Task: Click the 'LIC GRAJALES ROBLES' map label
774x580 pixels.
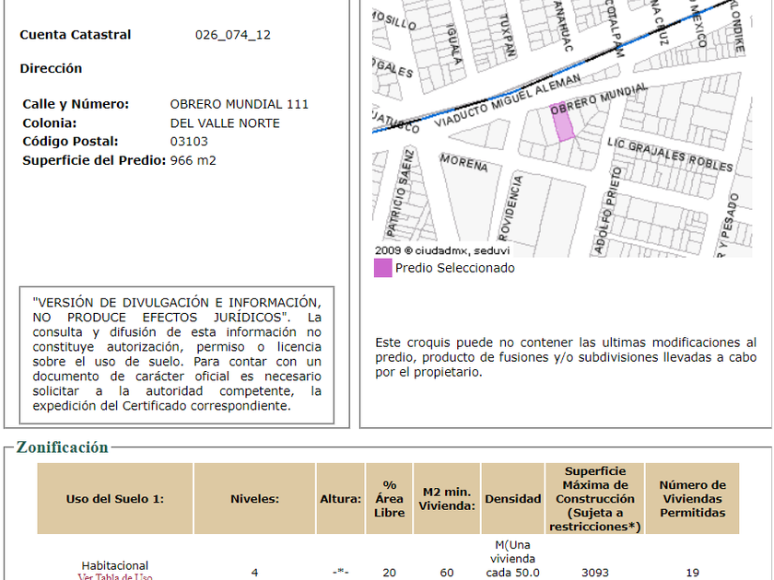Action: click(670, 155)
